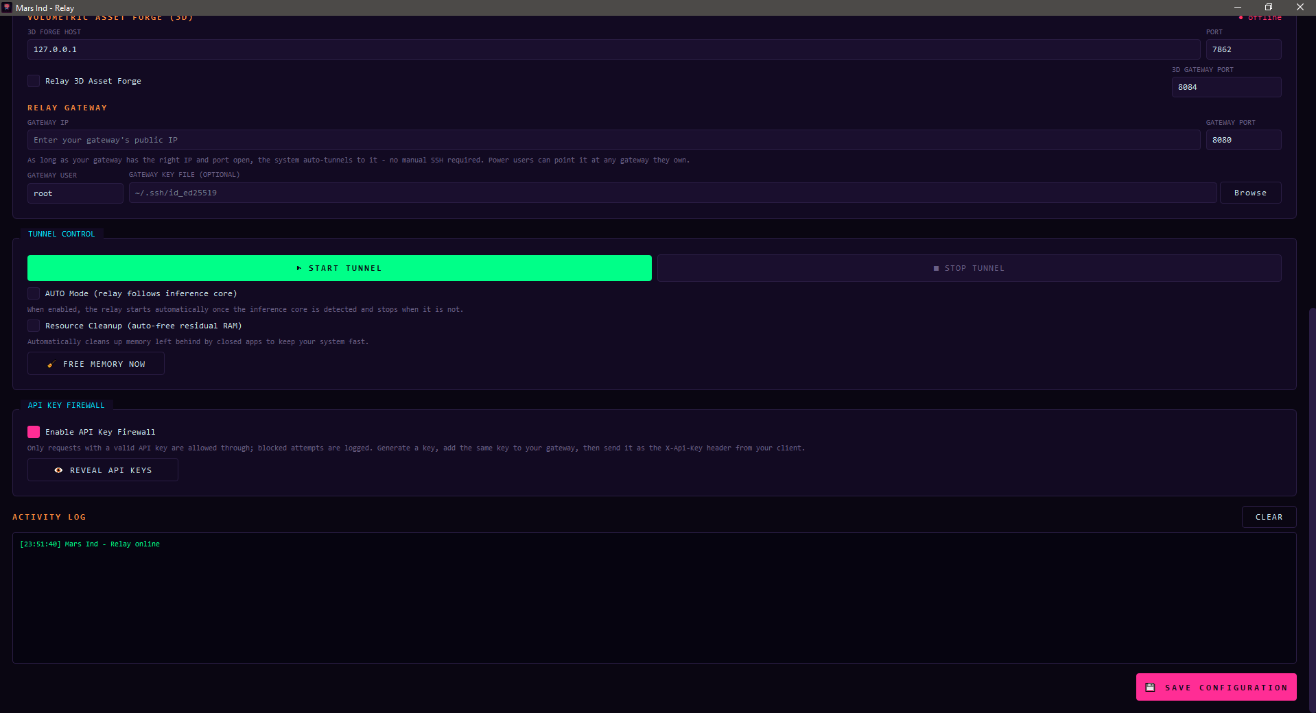Click the Stop Tunnel button
Image resolution: width=1316 pixels, height=713 pixels.
click(969, 268)
